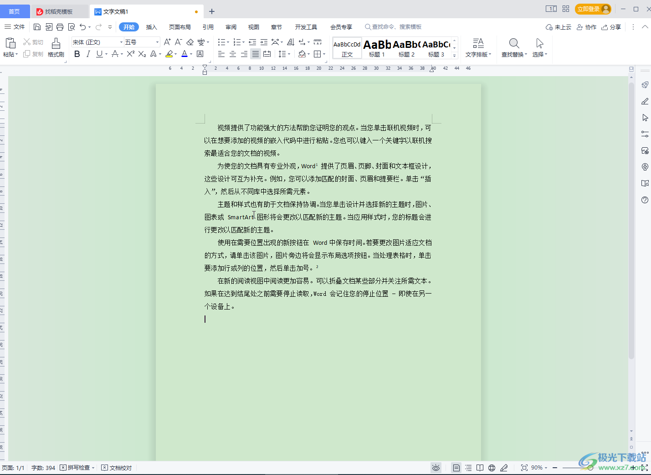This screenshot has width=651, height=475.
Task: Apply the 标题 1 heading style
Action: 377,48
